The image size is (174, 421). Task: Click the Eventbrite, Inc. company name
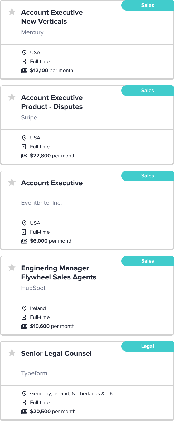(41, 203)
